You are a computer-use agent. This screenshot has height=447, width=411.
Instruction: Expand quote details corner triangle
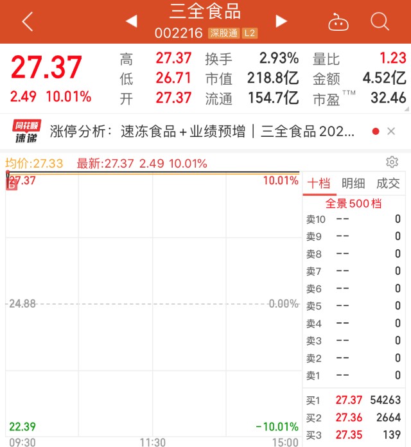point(407,109)
